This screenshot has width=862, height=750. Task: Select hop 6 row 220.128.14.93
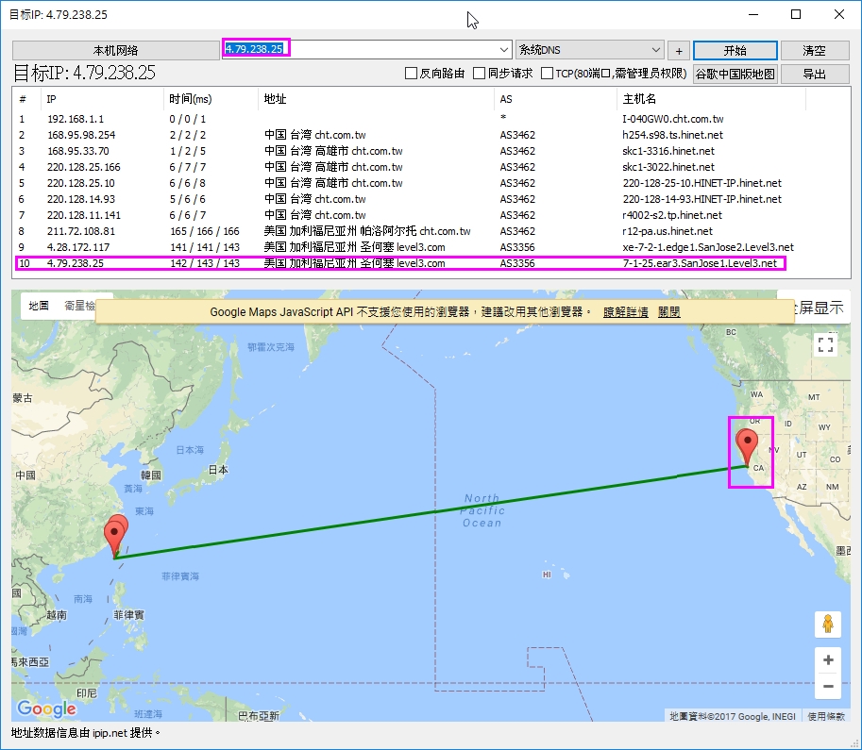407,199
